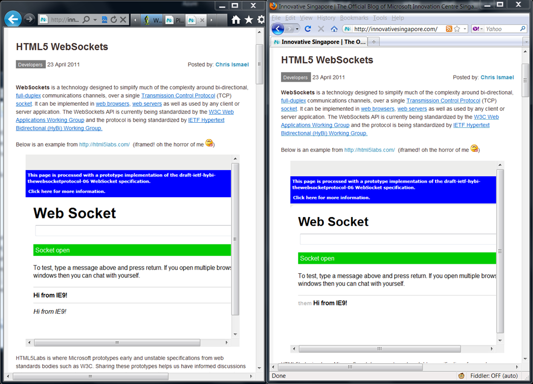Expand the IE9 address bar autocomplete dropdown
The width and height of the screenshot is (533, 384).
tap(95, 20)
